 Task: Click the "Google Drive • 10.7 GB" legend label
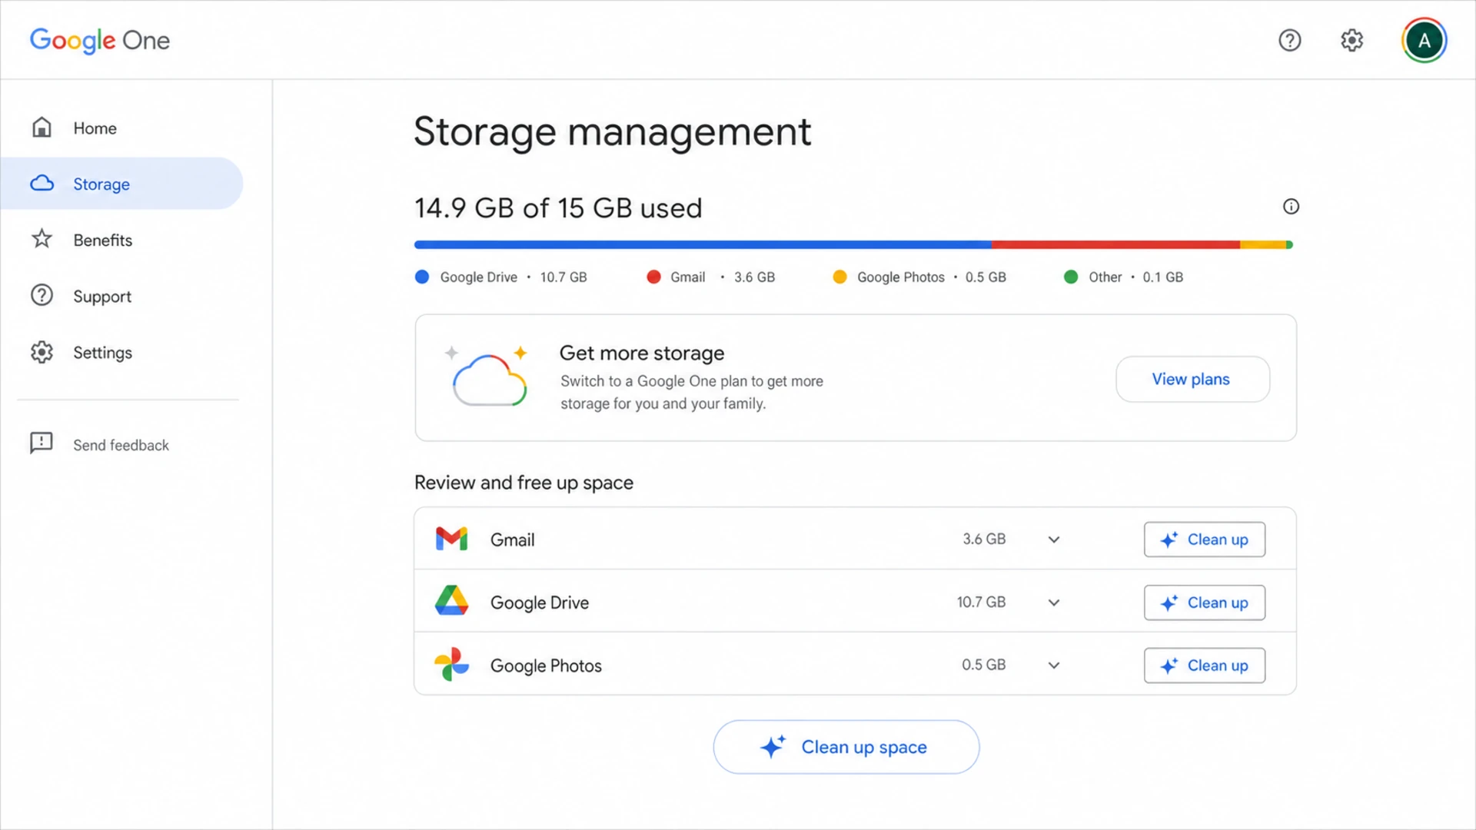click(x=514, y=277)
